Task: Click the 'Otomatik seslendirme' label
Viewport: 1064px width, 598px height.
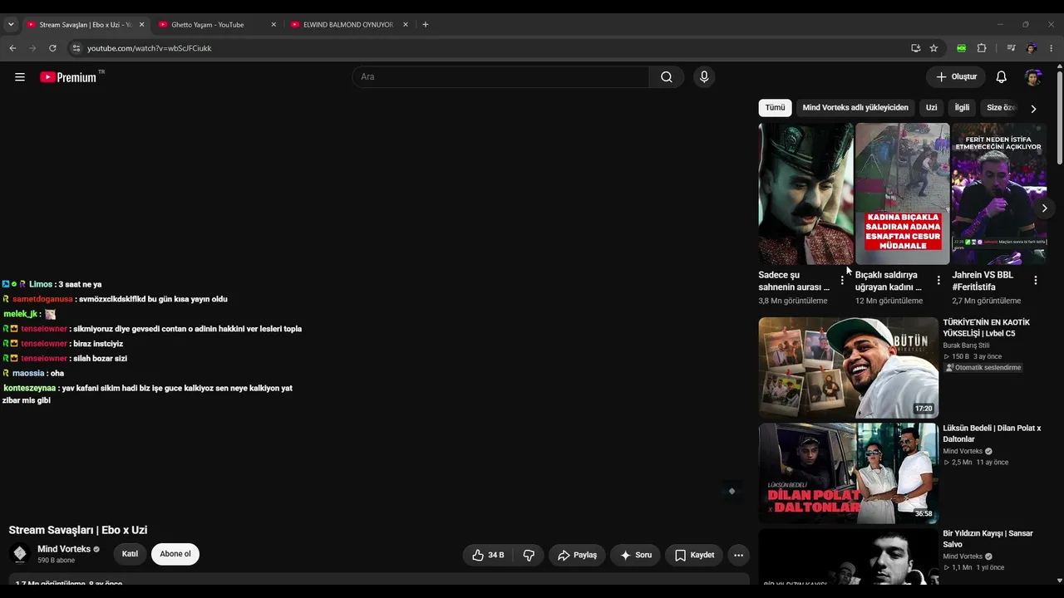Action: [983, 368]
